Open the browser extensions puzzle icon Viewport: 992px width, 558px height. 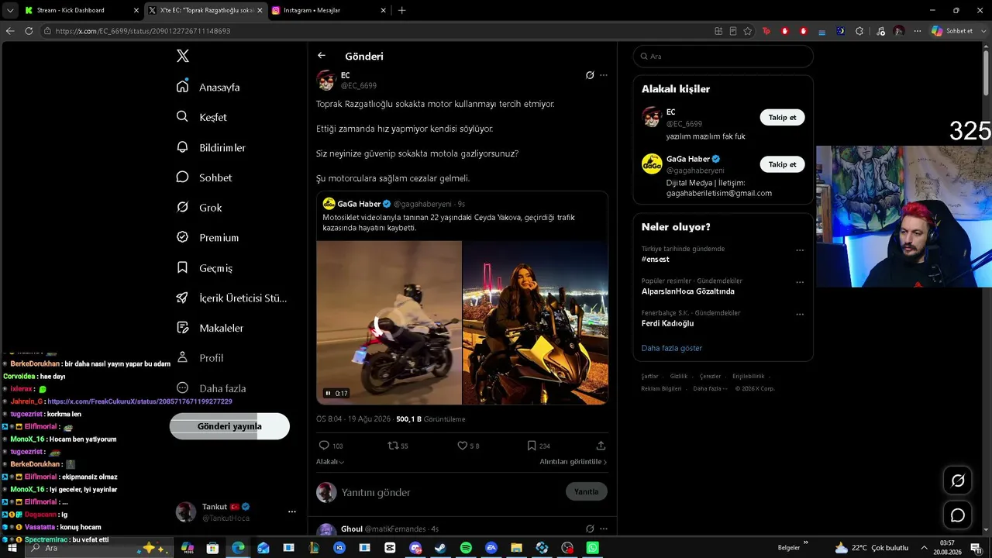pyautogui.click(x=859, y=31)
